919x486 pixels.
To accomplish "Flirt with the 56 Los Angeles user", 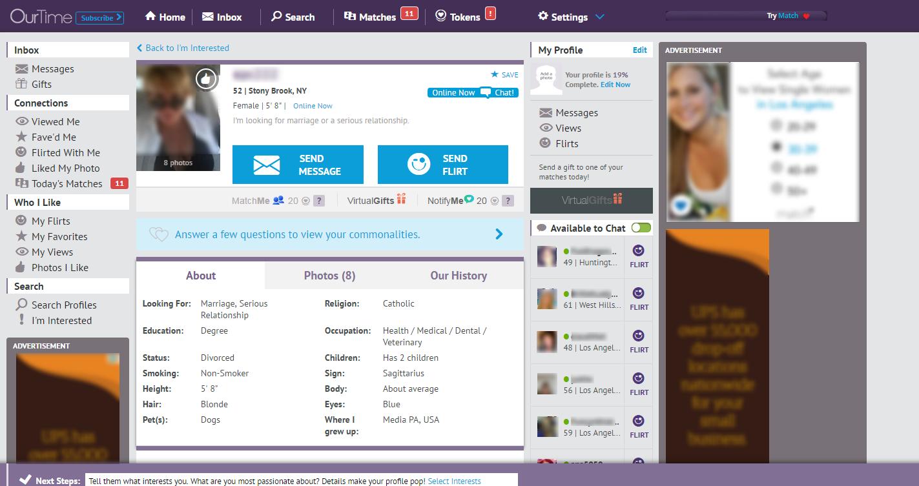I will click(639, 385).
